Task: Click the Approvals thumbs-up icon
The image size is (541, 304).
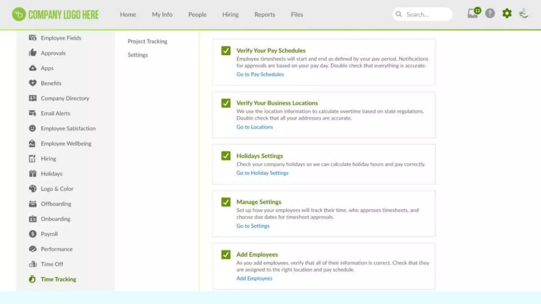Action: [32, 53]
